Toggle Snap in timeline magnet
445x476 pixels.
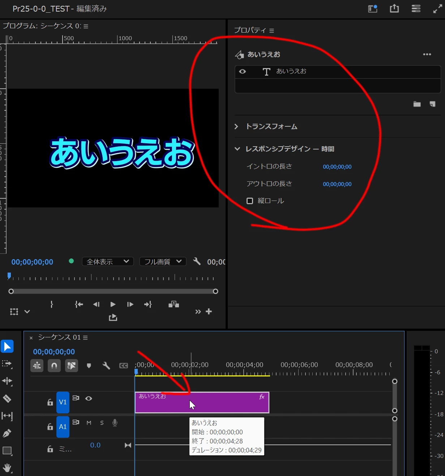pos(54,366)
